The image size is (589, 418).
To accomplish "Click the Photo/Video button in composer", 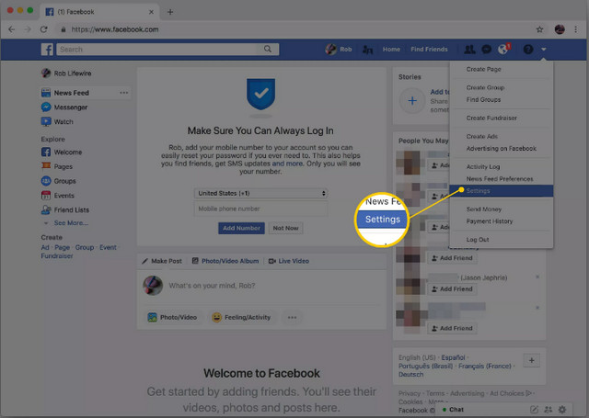I will 172,317.
